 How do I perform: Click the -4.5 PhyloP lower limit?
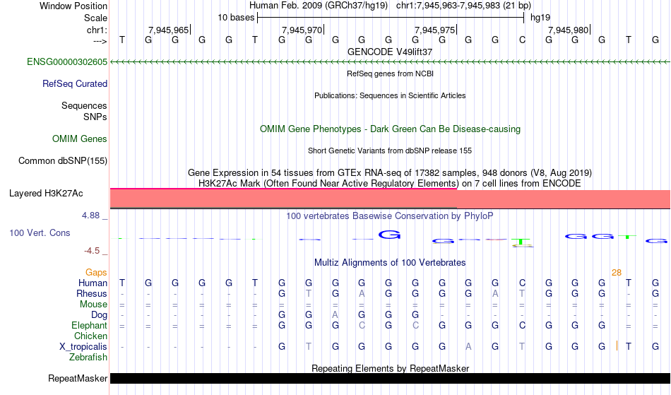click(x=92, y=251)
